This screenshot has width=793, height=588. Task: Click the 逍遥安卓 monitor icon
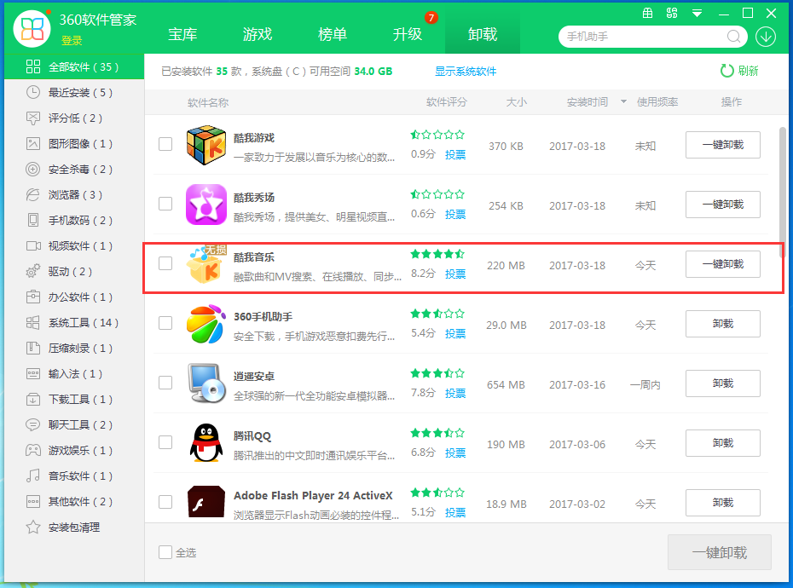[x=205, y=383]
